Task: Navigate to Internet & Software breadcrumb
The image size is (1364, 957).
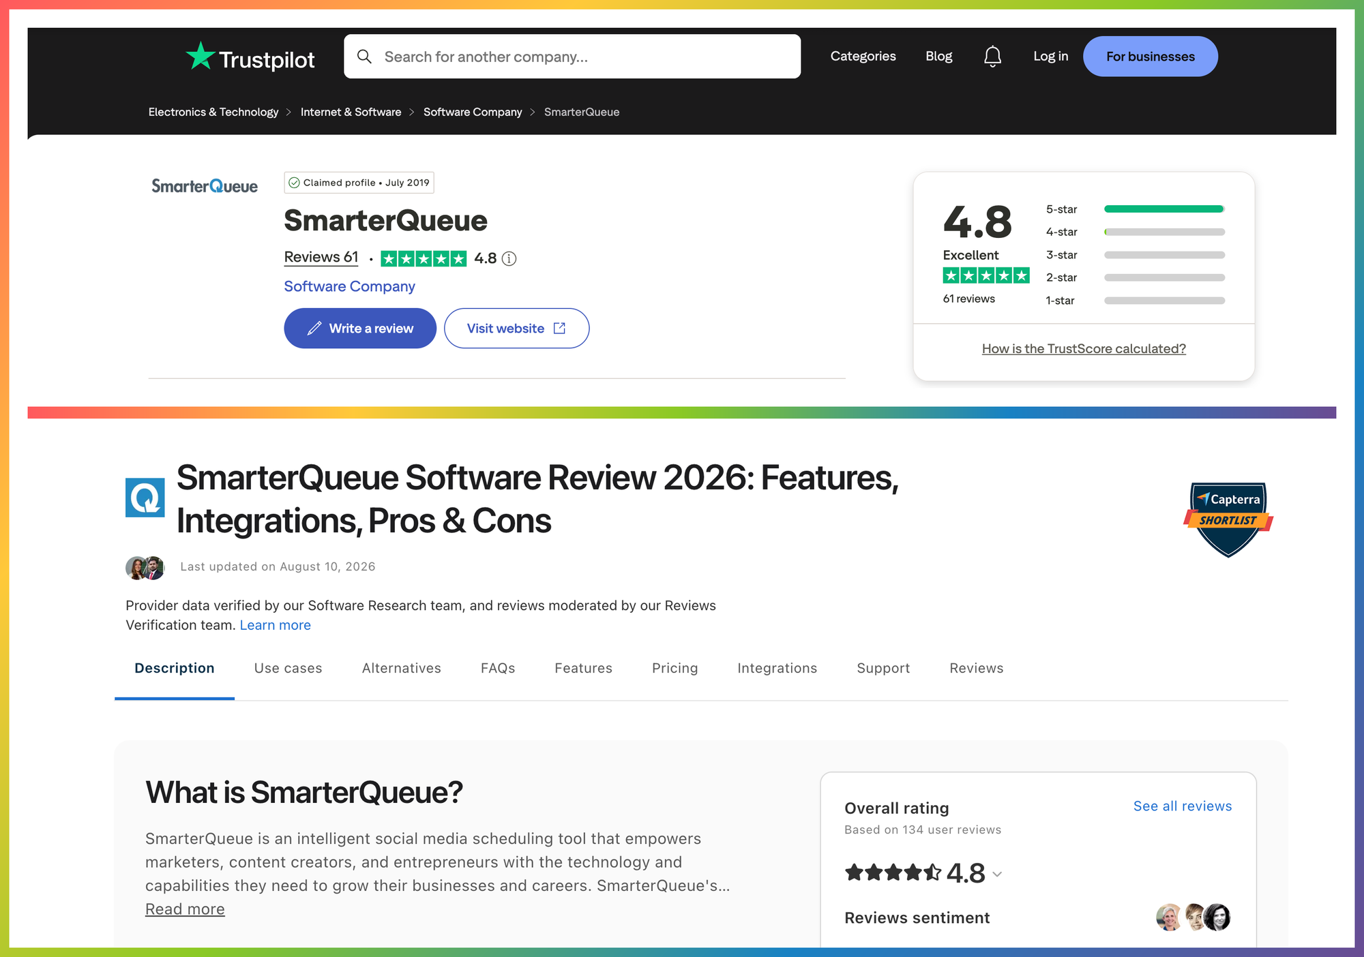Action: point(351,112)
